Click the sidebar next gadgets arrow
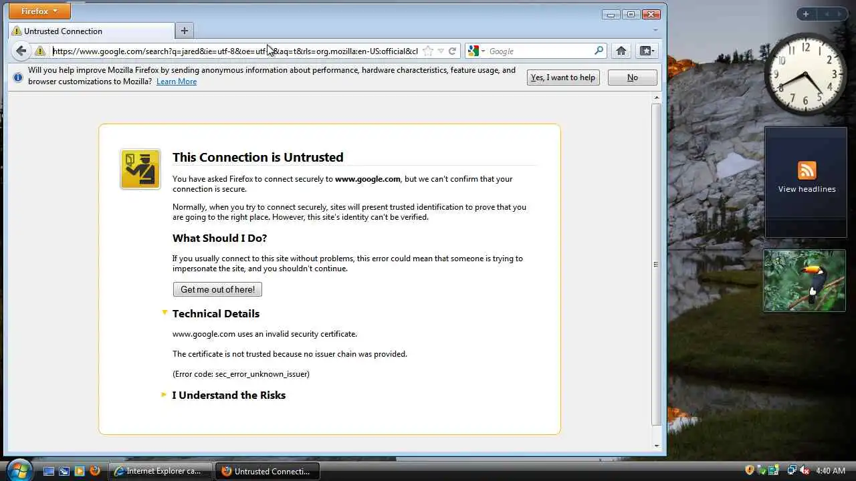The image size is (856, 481). point(839,14)
